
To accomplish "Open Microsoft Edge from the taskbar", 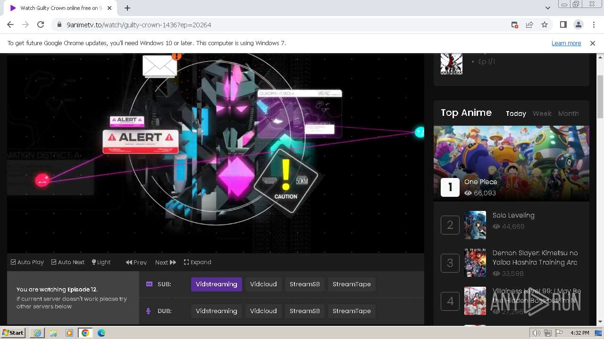I will click(x=101, y=333).
